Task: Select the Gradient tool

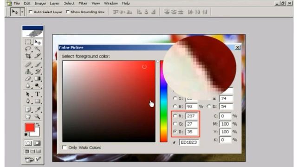Action: tap(38, 78)
